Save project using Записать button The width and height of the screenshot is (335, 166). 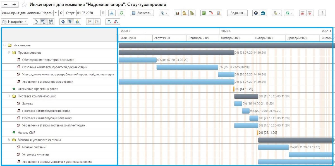coord(141,13)
